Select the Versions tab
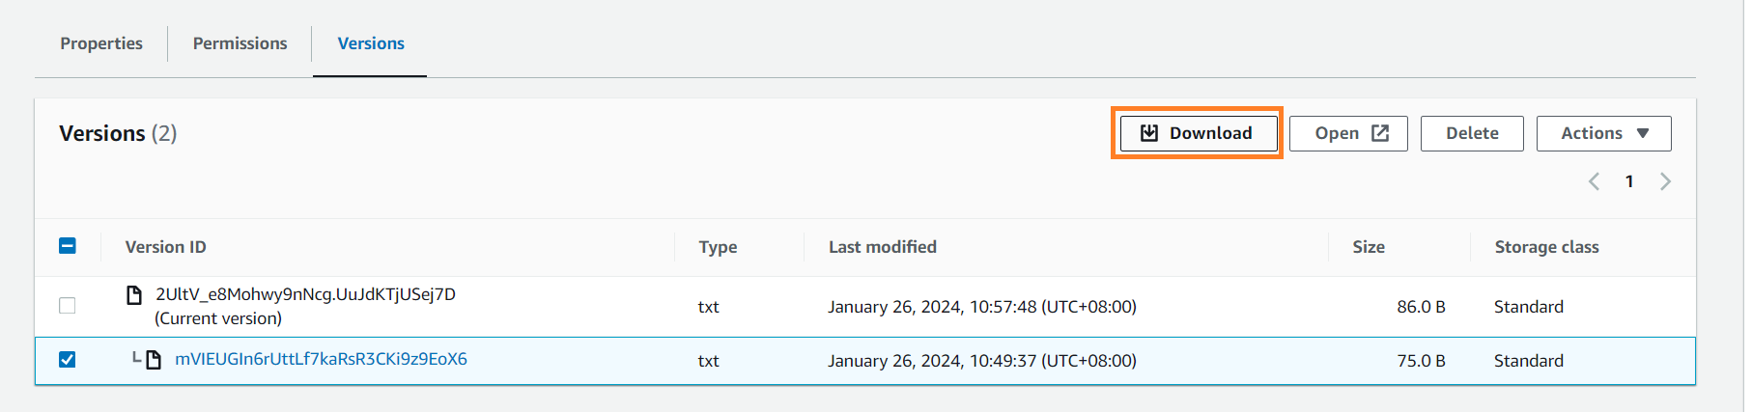1752x412 pixels. 371,43
